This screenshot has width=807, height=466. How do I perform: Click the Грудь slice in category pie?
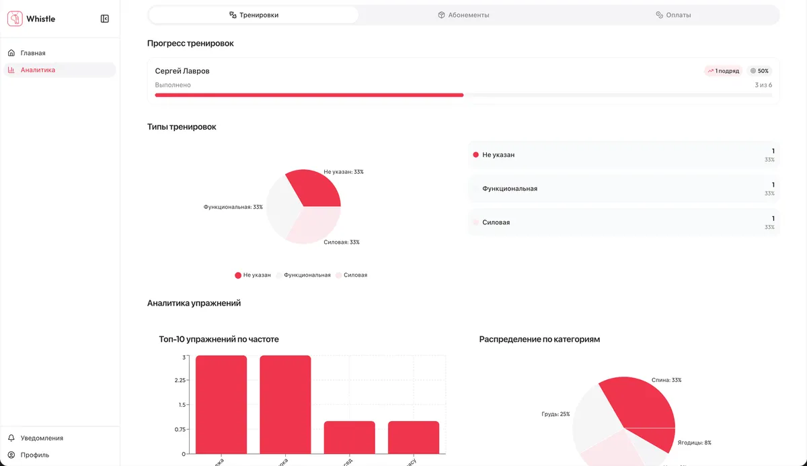tap(593, 420)
